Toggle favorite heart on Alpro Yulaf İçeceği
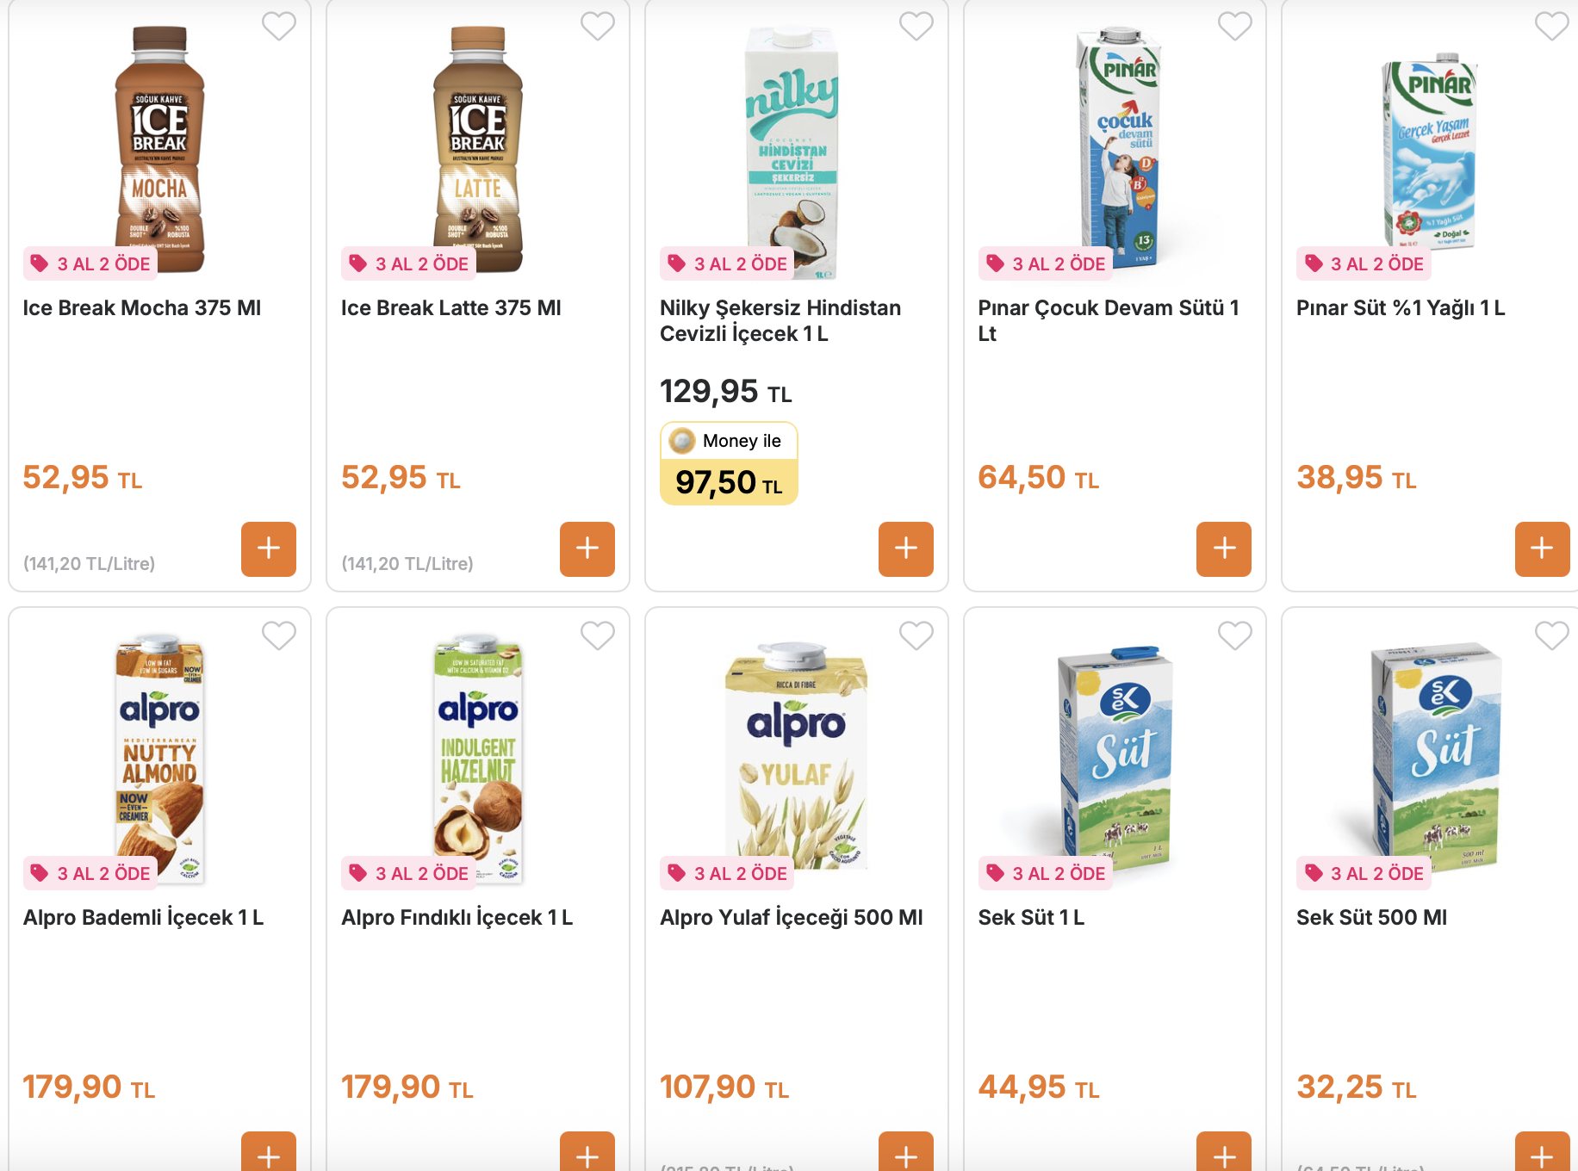This screenshot has width=1578, height=1171. click(916, 635)
